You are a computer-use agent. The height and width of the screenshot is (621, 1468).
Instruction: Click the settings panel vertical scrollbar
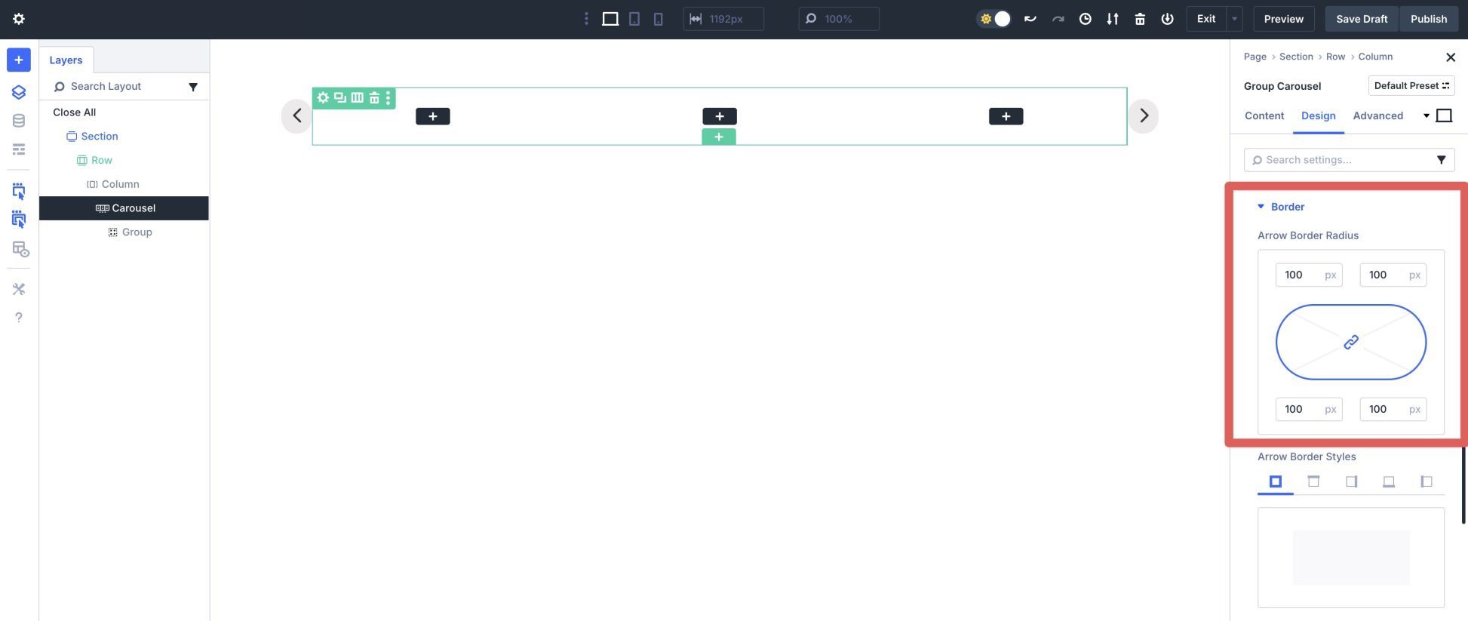tap(1463, 483)
